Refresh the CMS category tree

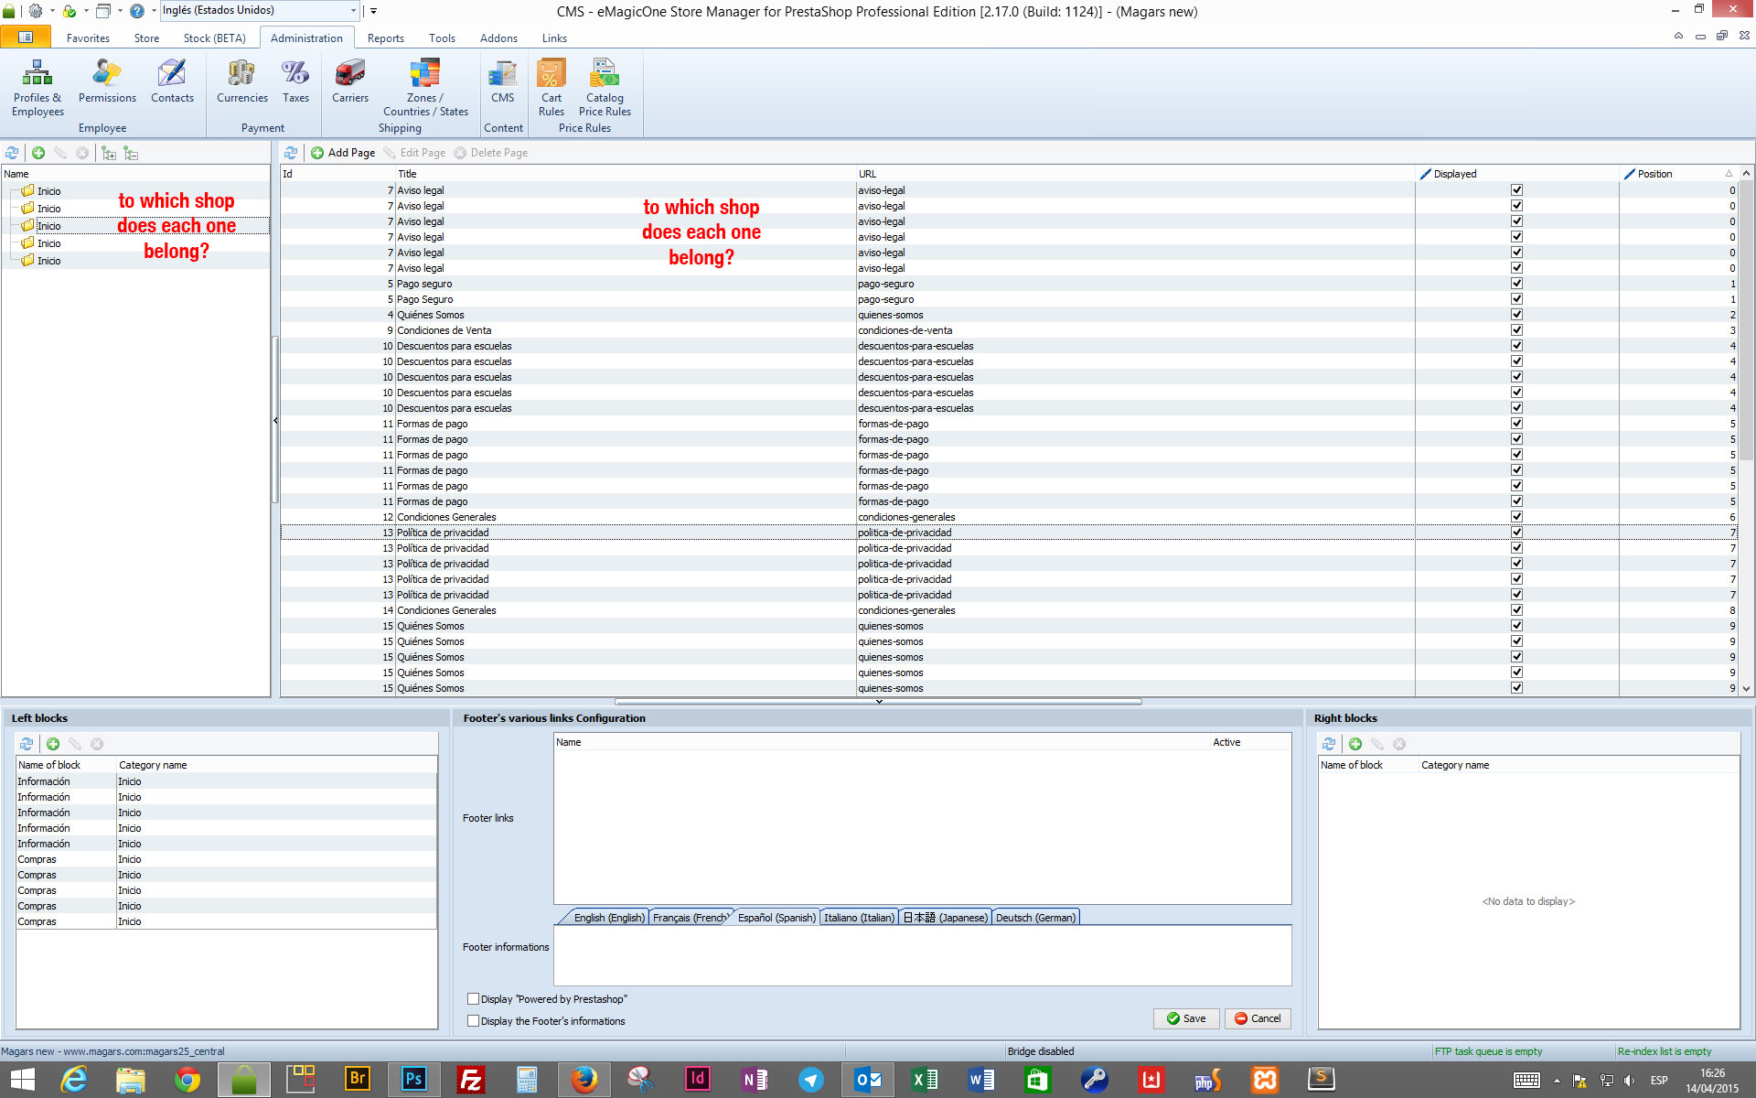click(13, 153)
